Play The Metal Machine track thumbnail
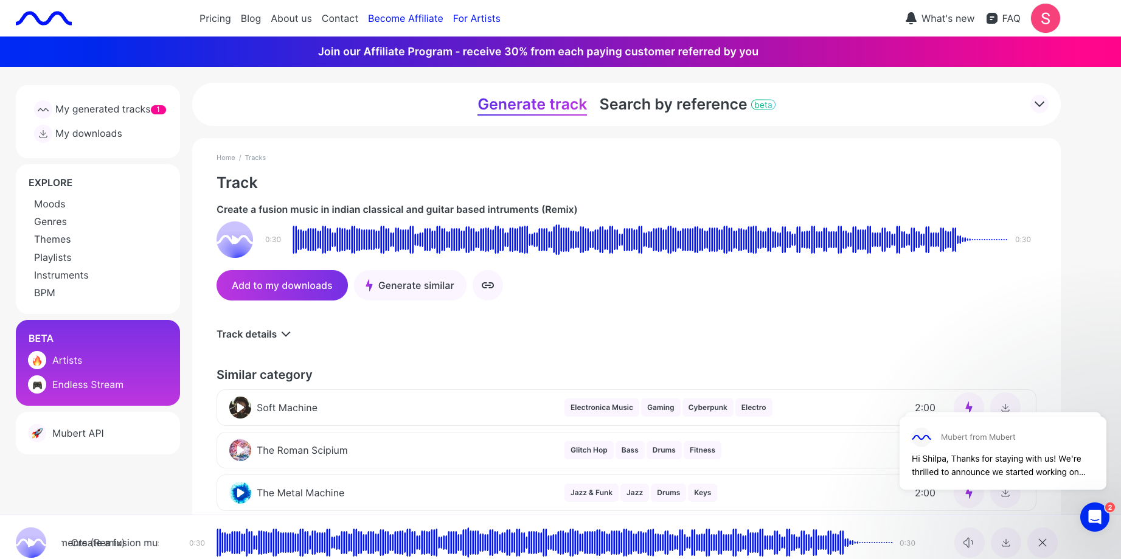 pos(240,493)
